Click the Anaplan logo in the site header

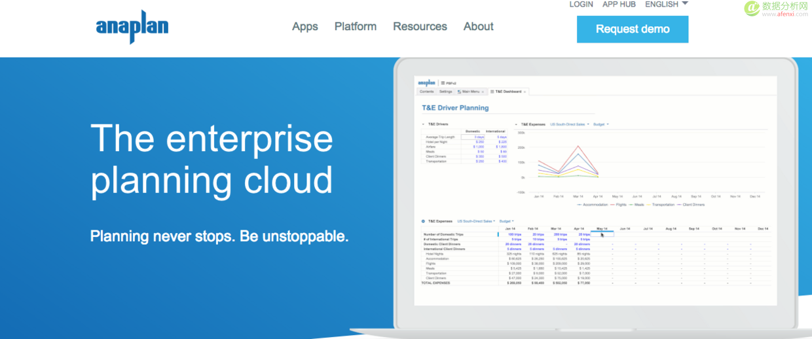coord(132,26)
